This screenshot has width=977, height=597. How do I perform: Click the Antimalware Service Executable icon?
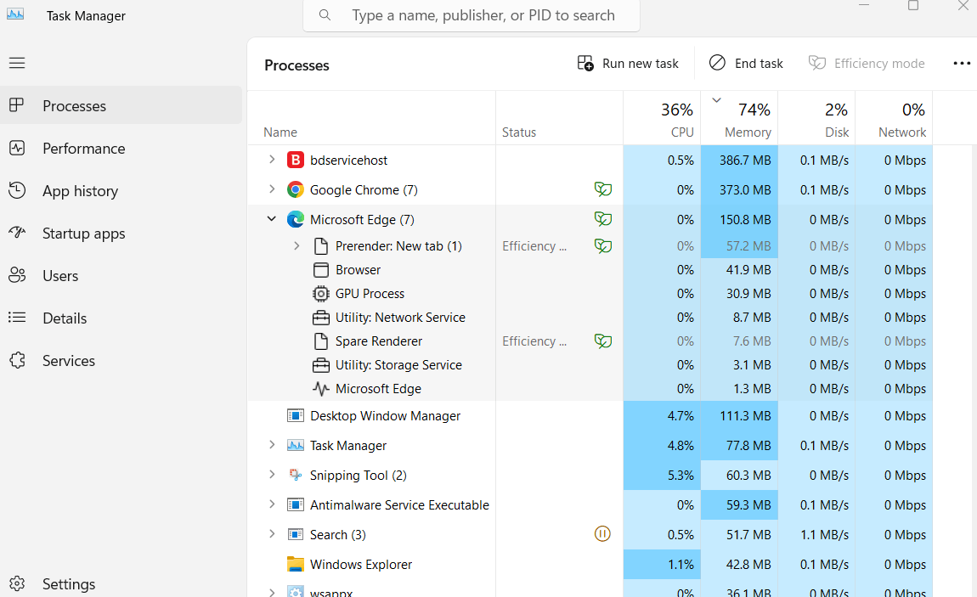pos(296,505)
